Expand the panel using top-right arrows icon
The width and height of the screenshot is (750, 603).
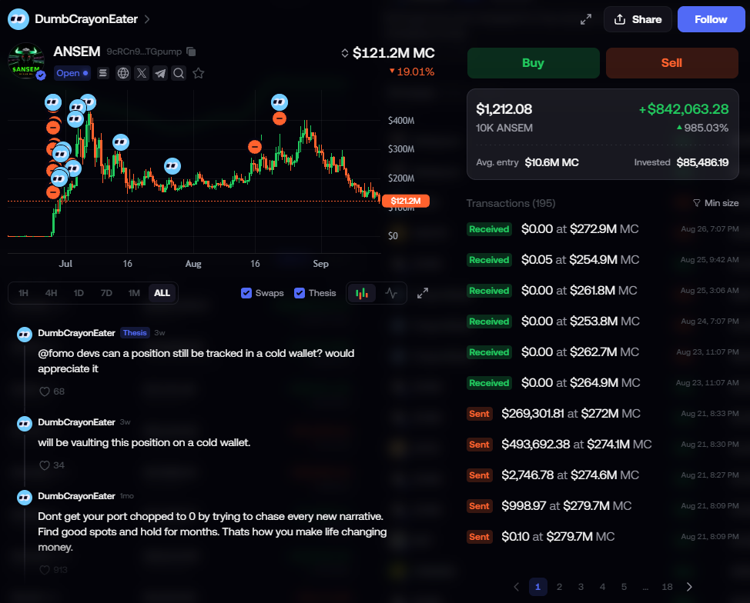click(x=586, y=19)
